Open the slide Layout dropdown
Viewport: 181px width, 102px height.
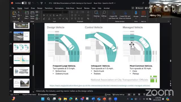pyautogui.click(x=38, y=12)
